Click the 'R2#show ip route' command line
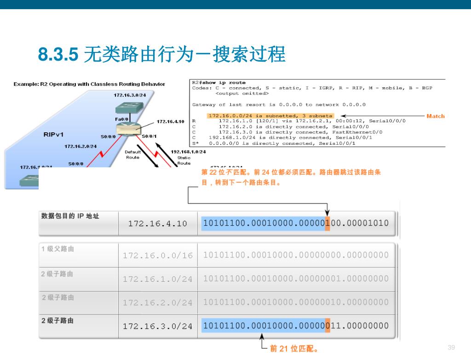 click(x=218, y=83)
